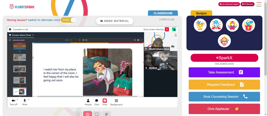The height and width of the screenshot is (116, 267).
Task: Zoom in the PDF with plus button
Action: point(79,40)
